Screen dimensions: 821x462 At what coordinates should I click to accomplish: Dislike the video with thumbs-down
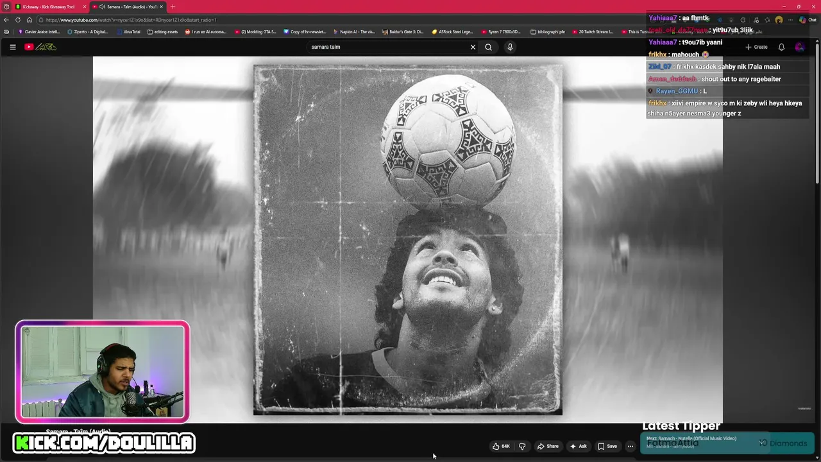click(522, 446)
